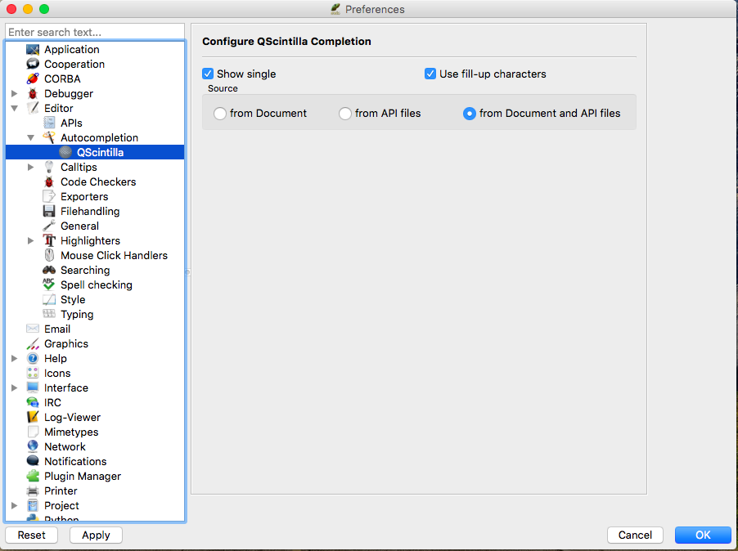Focus the Enter search text field
Image resolution: width=738 pixels, height=551 pixels.
pyautogui.click(x=95, y=32)
